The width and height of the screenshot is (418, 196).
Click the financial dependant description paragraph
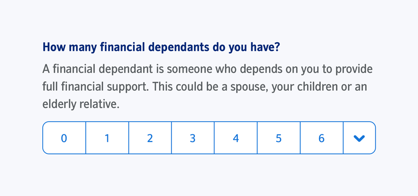point(207,87)
